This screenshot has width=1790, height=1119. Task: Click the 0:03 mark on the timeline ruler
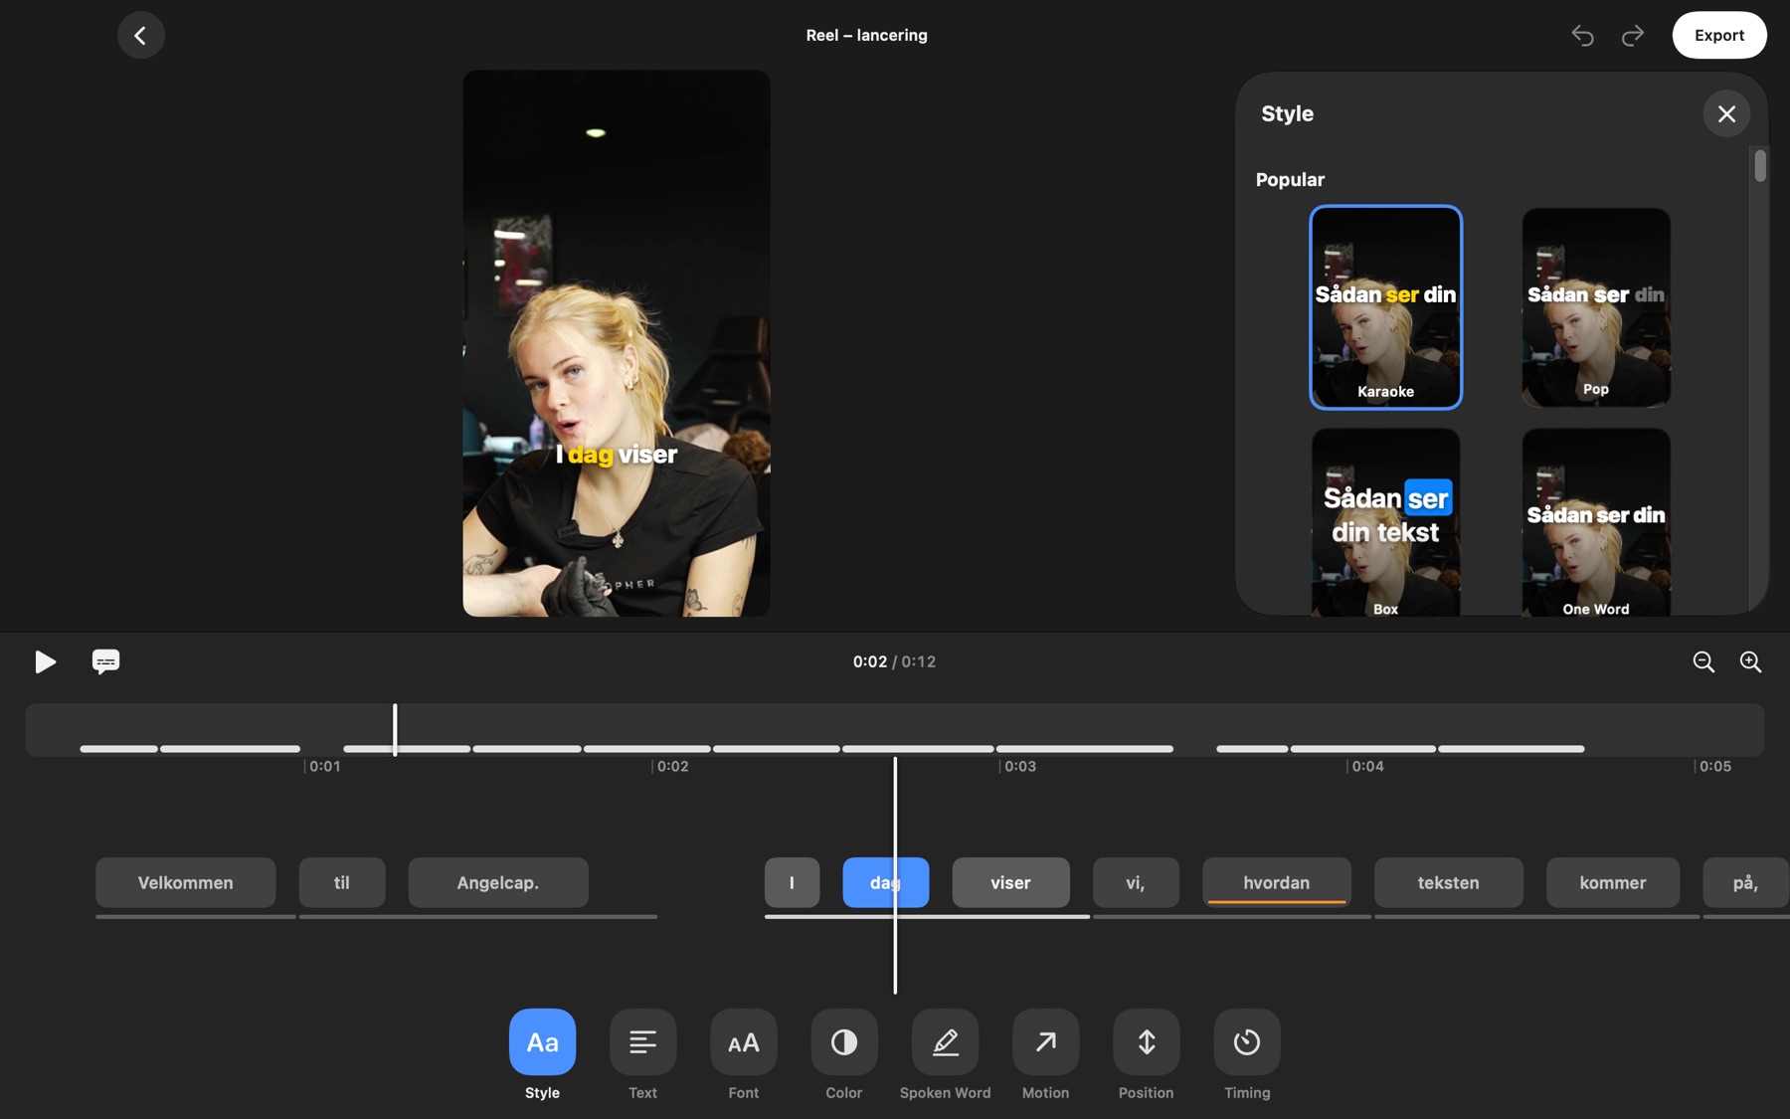pyautogui.click(x=1020, y=766)
